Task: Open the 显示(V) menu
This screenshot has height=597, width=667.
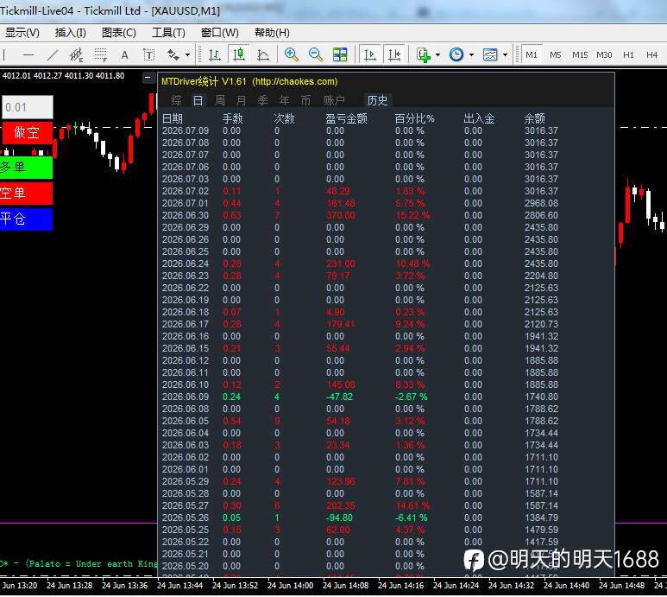Action: [x=22, y=33]
